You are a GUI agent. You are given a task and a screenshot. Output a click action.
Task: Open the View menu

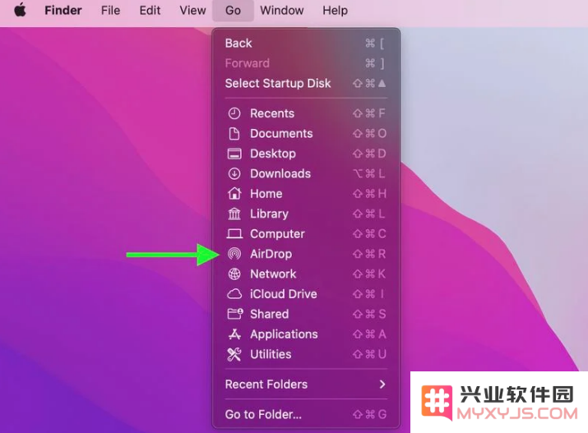192,10
